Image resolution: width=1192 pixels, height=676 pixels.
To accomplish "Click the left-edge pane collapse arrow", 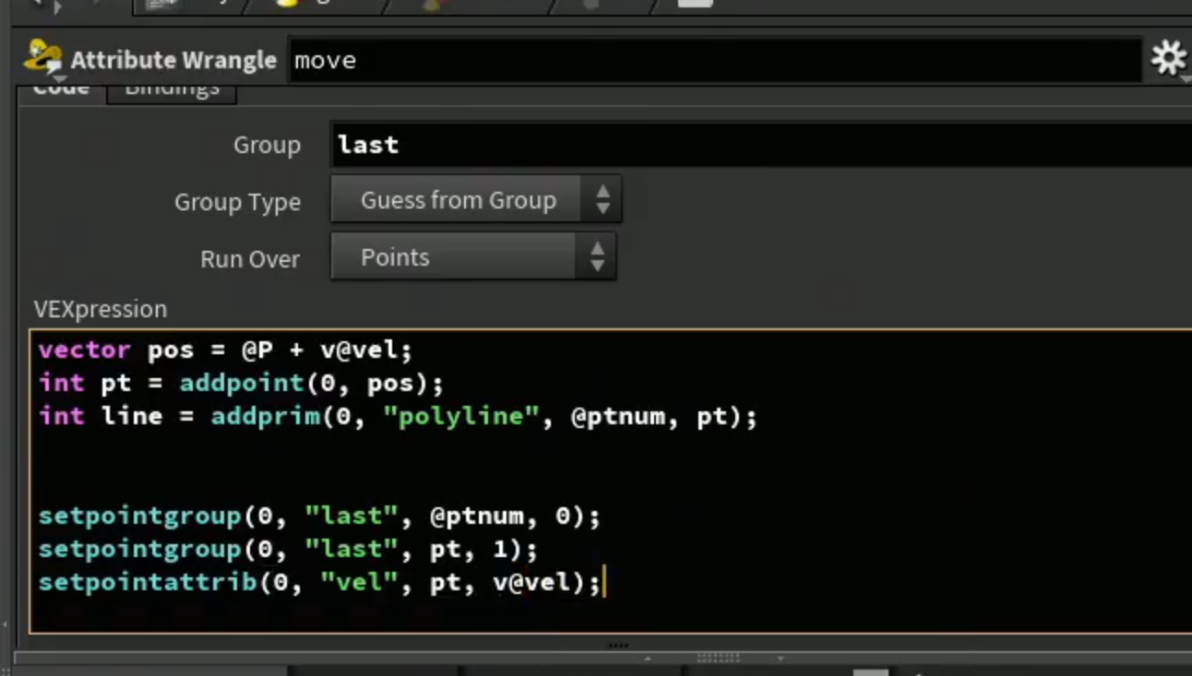I will pyautogui.click(x=5, y=625).
